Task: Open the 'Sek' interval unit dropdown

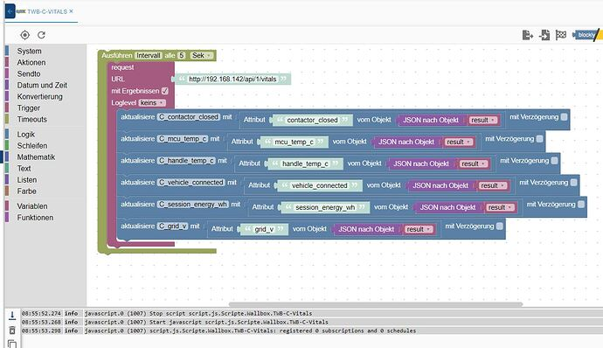Action: coord(202,55)
